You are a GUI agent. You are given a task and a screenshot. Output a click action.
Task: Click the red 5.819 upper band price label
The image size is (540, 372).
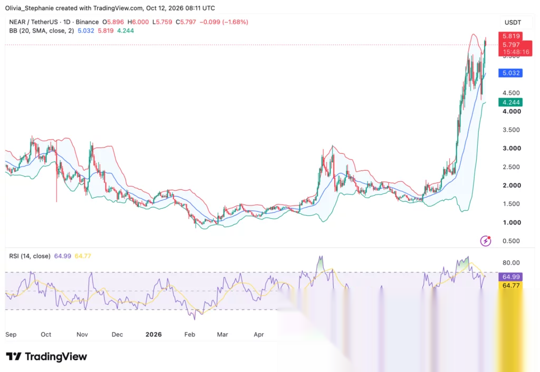tap(510, 36)
